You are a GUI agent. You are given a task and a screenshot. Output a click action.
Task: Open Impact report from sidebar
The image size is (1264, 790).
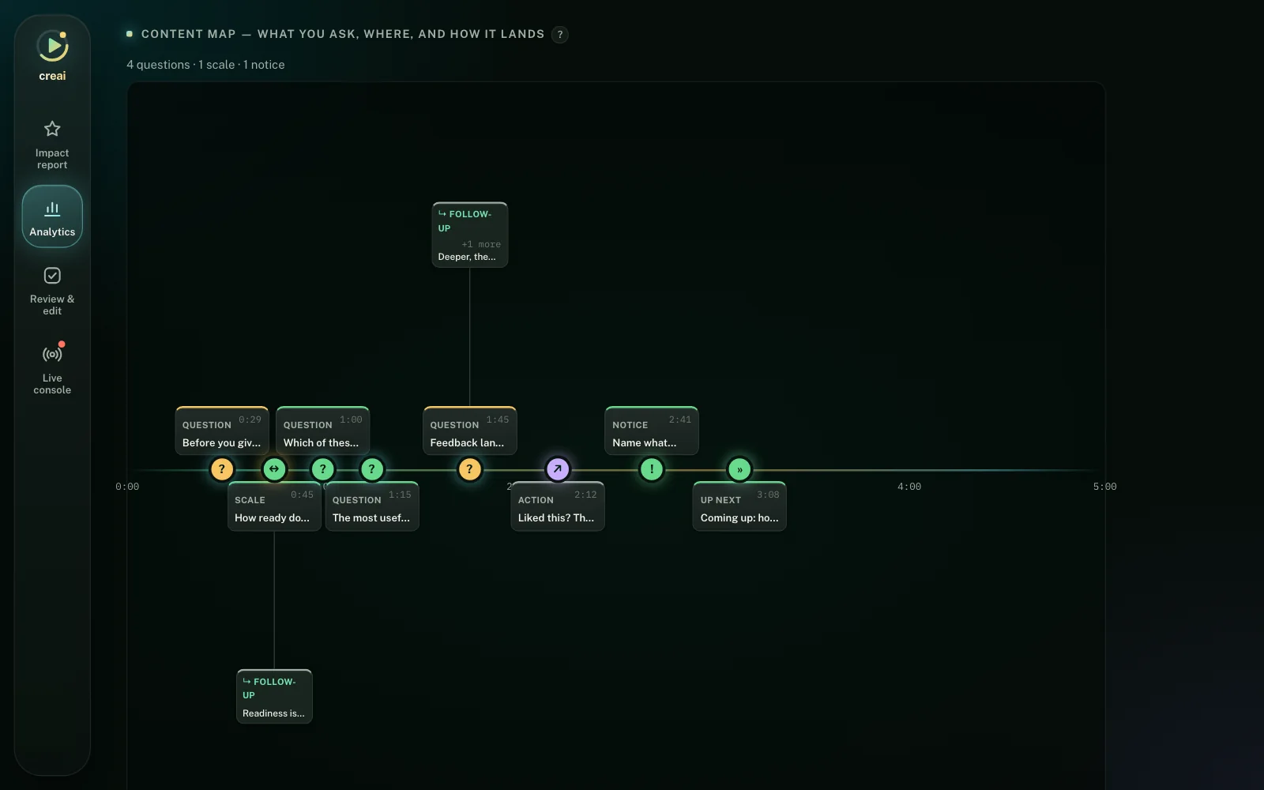(52, 145)
